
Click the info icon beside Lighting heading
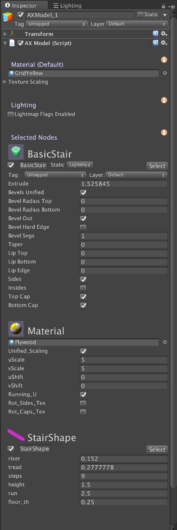[164, 100]
